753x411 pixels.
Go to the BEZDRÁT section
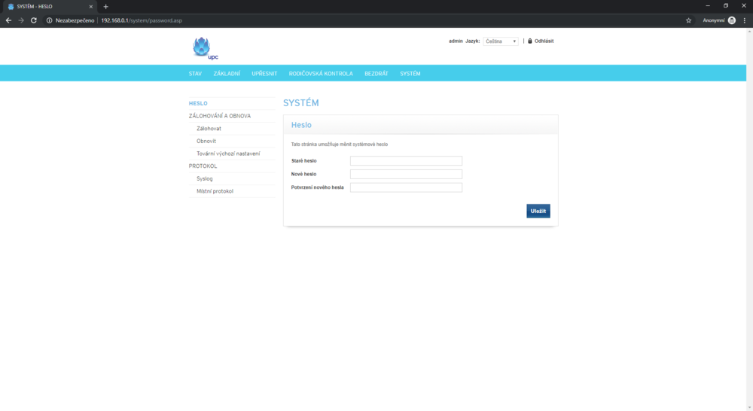[376, 74]
